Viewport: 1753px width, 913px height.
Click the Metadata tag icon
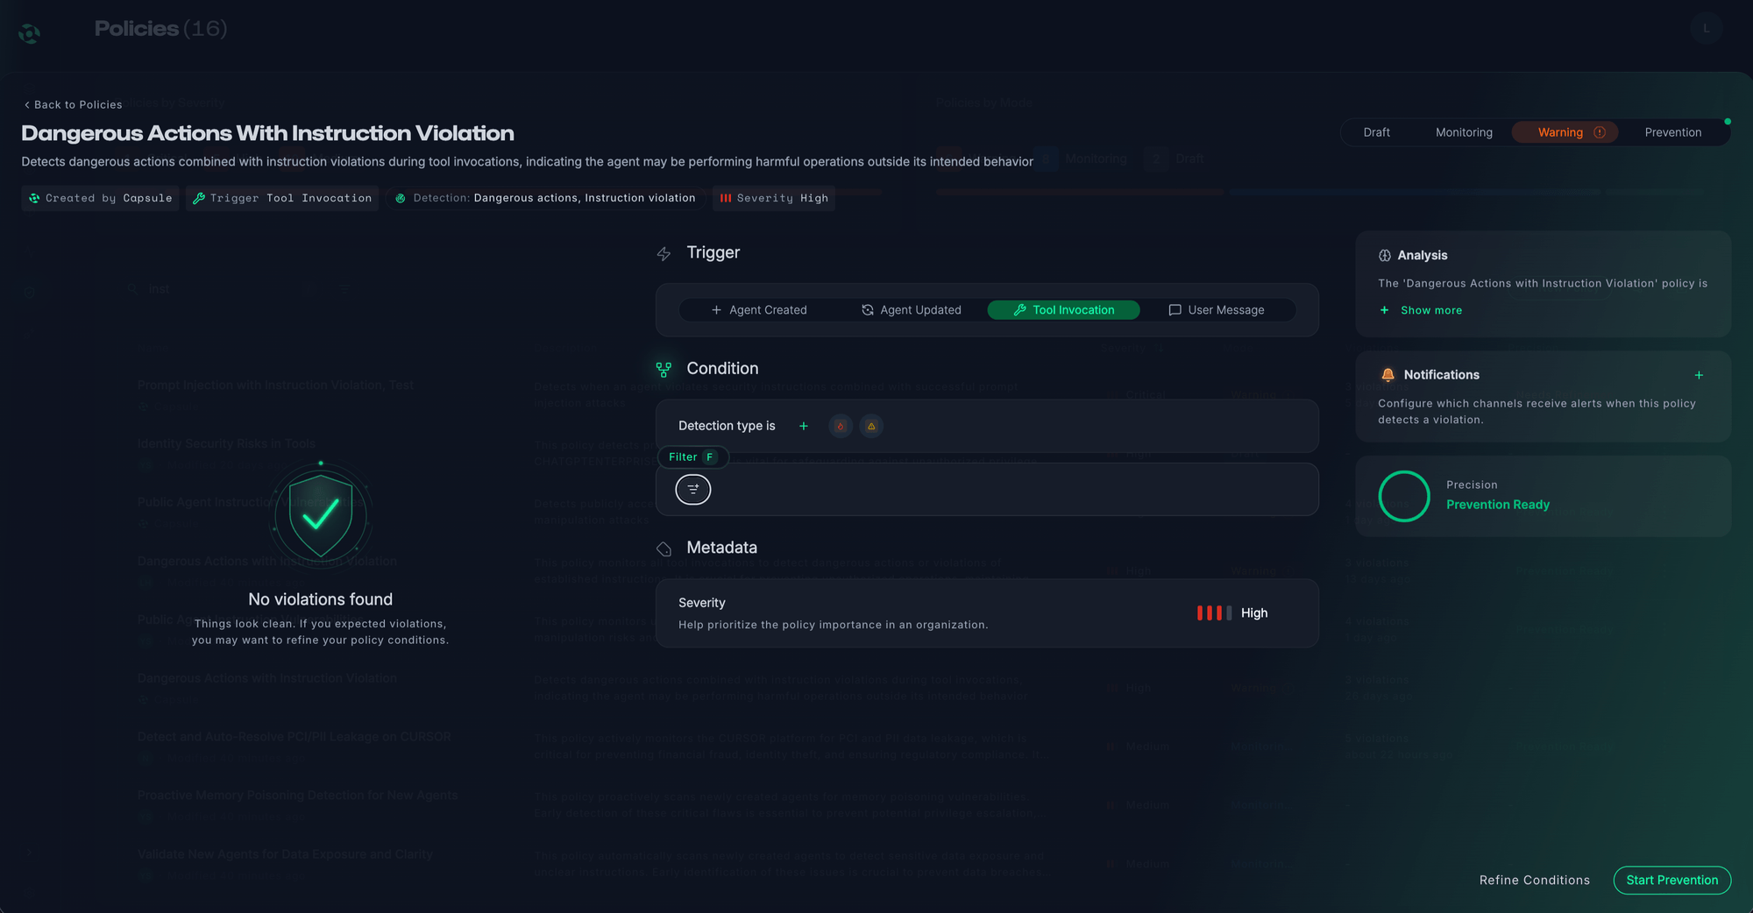(x=664, y=549)
